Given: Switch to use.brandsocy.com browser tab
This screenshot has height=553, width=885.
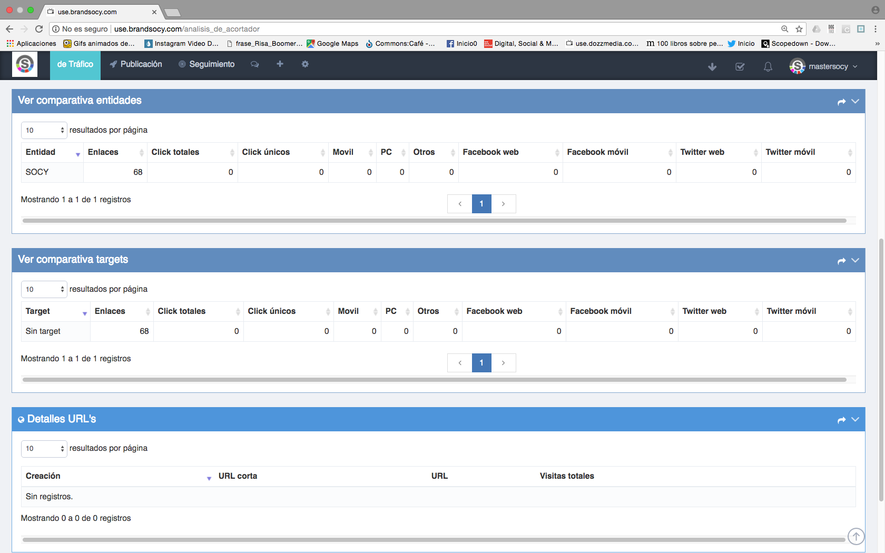Looking at the screenshot, I should pyautogui.click(x=100, y=12).
